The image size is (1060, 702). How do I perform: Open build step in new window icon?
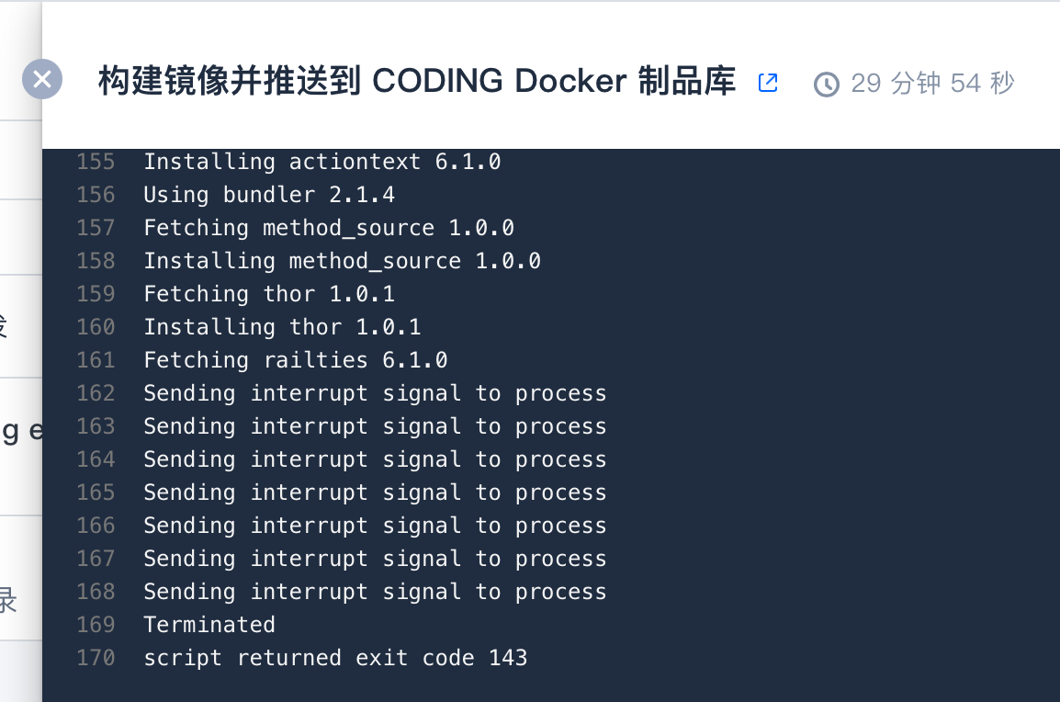click(768, 83)
